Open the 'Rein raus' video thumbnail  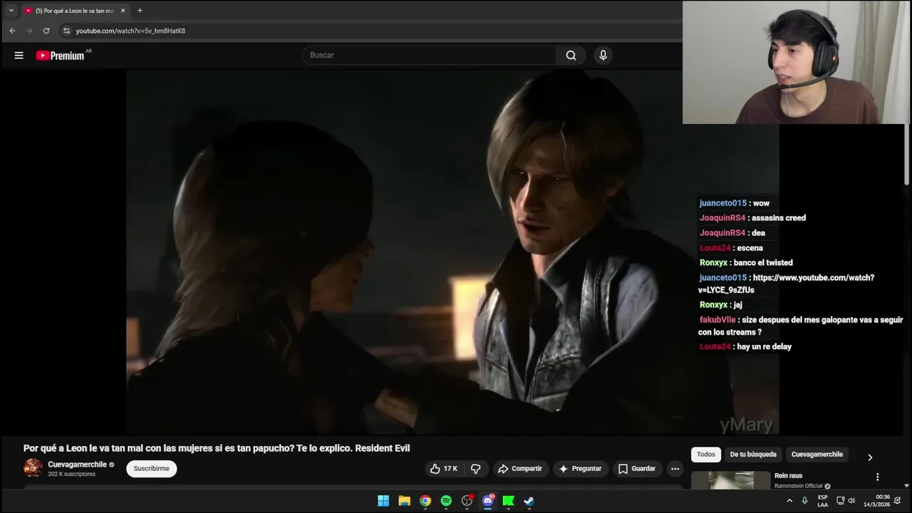tap(731, 480)
